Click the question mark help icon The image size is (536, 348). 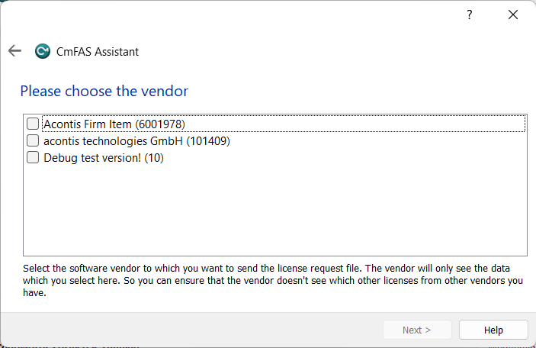[x=470, y=14]
